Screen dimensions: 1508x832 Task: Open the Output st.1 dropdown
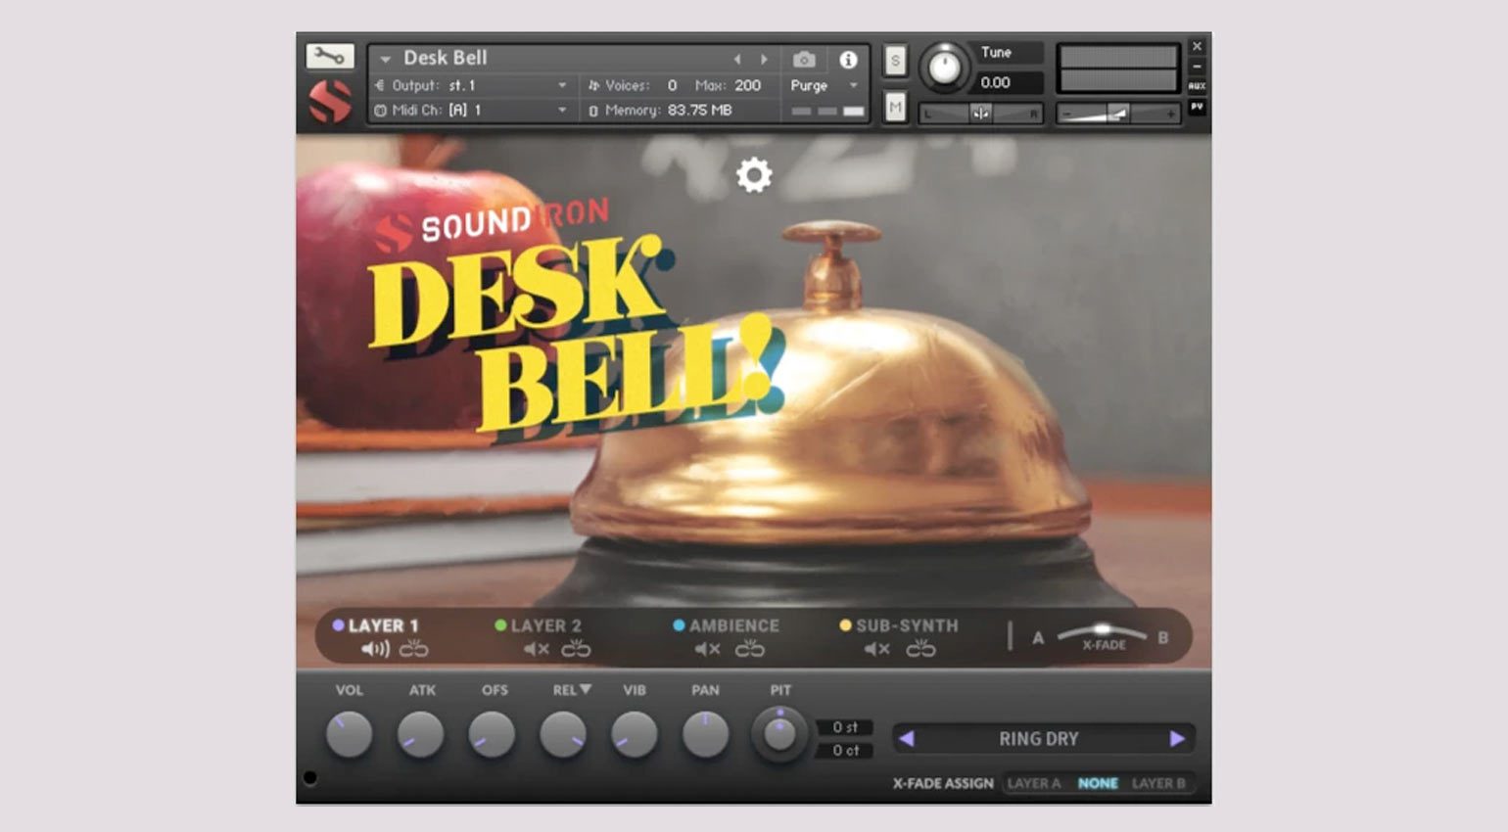pyautogui.click(x=562, y=85)
